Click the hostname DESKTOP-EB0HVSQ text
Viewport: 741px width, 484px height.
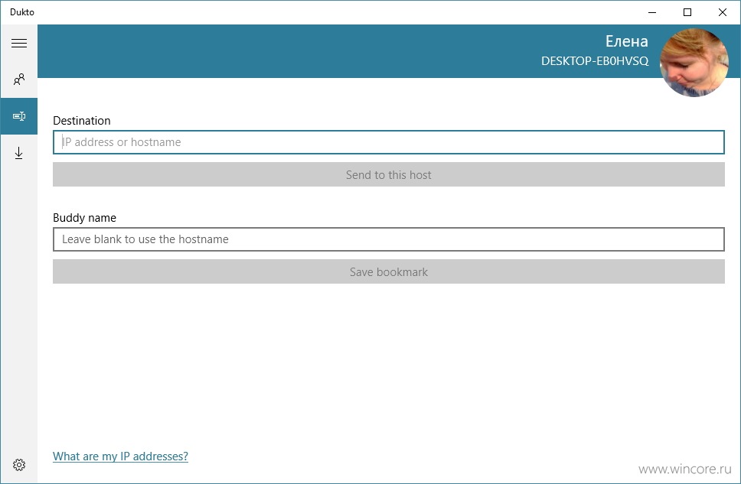click(595, 61)
